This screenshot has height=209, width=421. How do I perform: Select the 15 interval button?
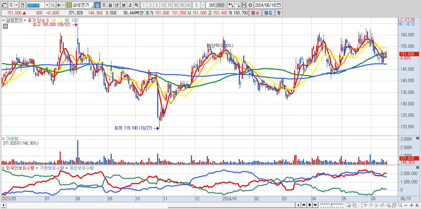(169, 5)
